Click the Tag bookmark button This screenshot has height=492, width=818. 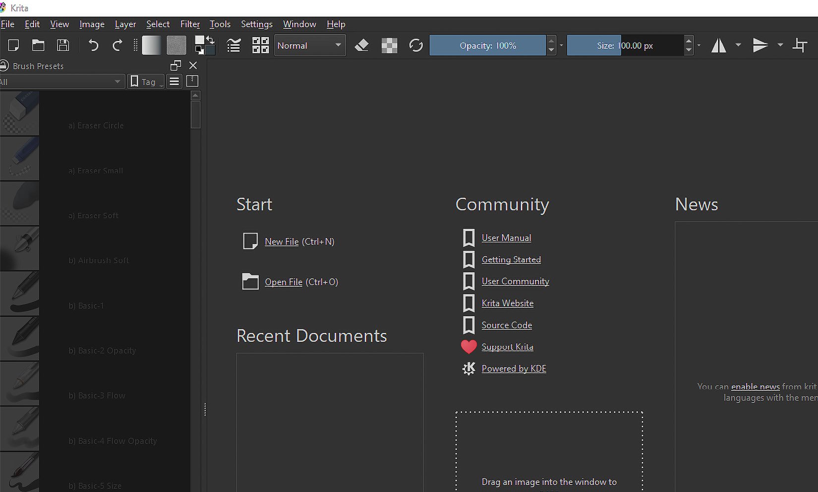[x=145, y=82]
